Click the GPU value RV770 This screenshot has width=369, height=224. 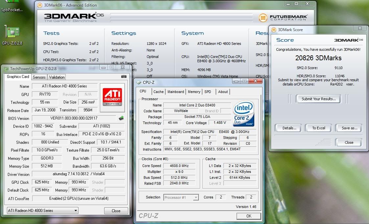pos(45,94)
